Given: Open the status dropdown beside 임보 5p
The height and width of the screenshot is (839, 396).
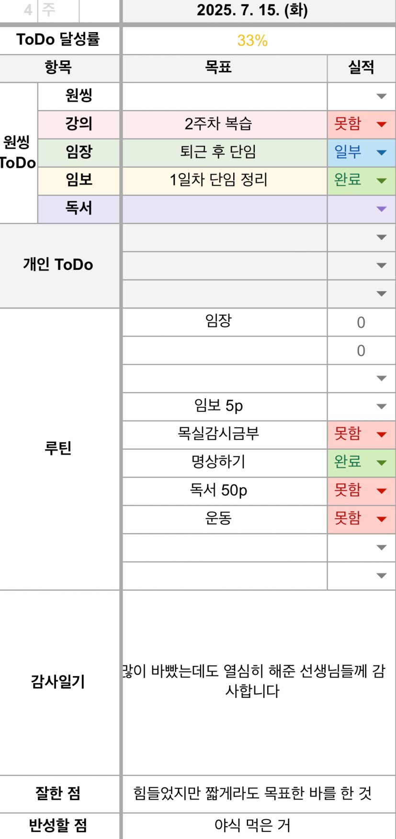Looking at the screenshot, I should (362, 407).
